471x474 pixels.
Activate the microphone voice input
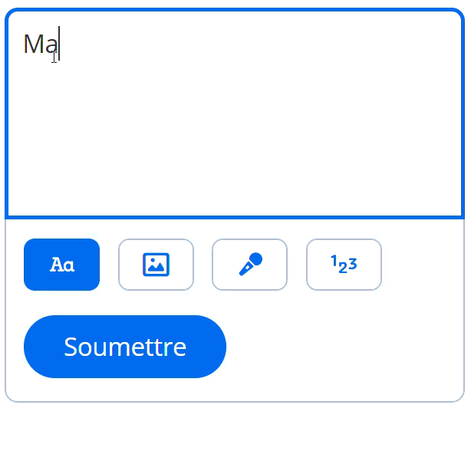pos(250,265)
